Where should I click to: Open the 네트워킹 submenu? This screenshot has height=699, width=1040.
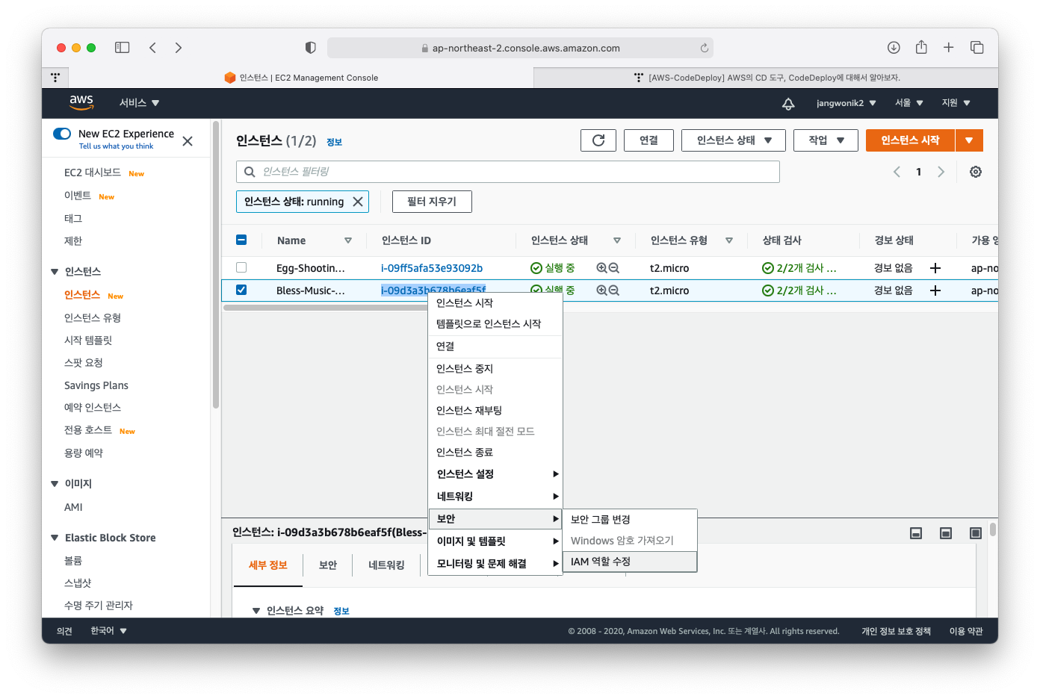pyautogui.click(x=495, y=497)
